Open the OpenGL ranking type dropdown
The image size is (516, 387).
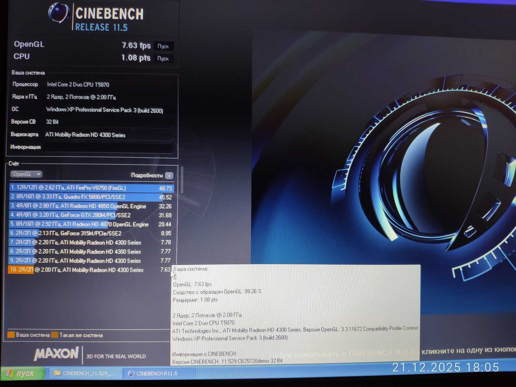coord(26,174)
